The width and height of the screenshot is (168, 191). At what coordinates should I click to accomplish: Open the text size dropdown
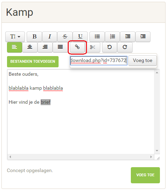pos(15,37)
